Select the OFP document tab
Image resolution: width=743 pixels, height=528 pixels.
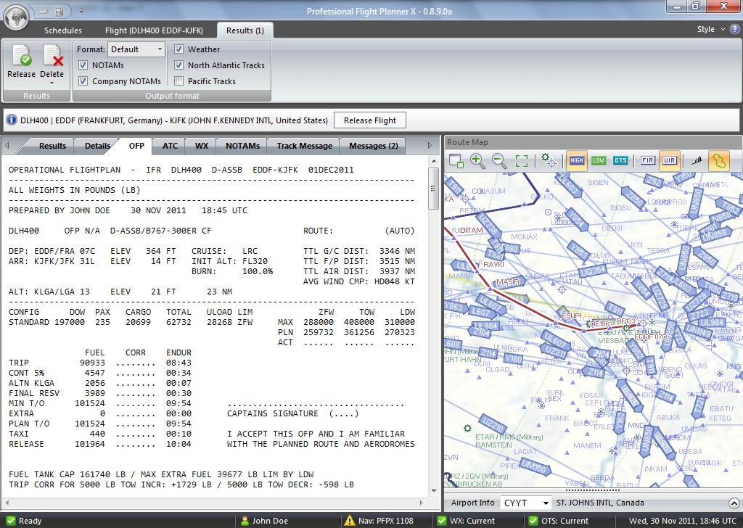[x=136, y=146]
